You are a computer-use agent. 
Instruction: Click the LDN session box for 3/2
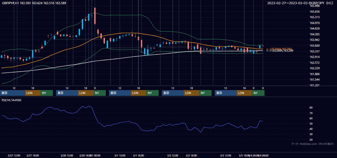pos(191,93)
